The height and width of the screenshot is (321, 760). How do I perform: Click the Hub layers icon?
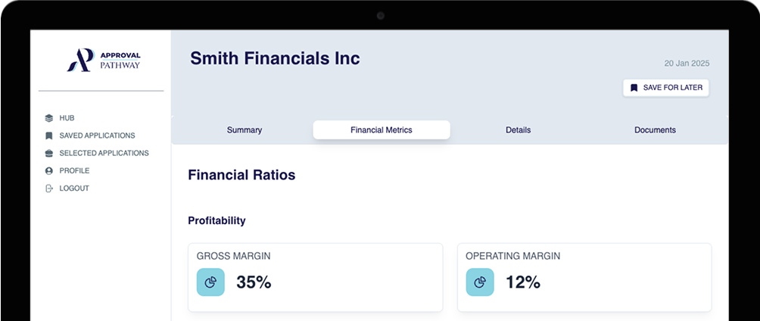[x=48, y=118]
